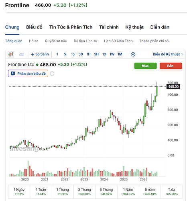Select the 1M interval

120,54
